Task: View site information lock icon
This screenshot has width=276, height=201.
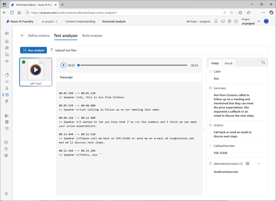Action: [x=27, y=12]
